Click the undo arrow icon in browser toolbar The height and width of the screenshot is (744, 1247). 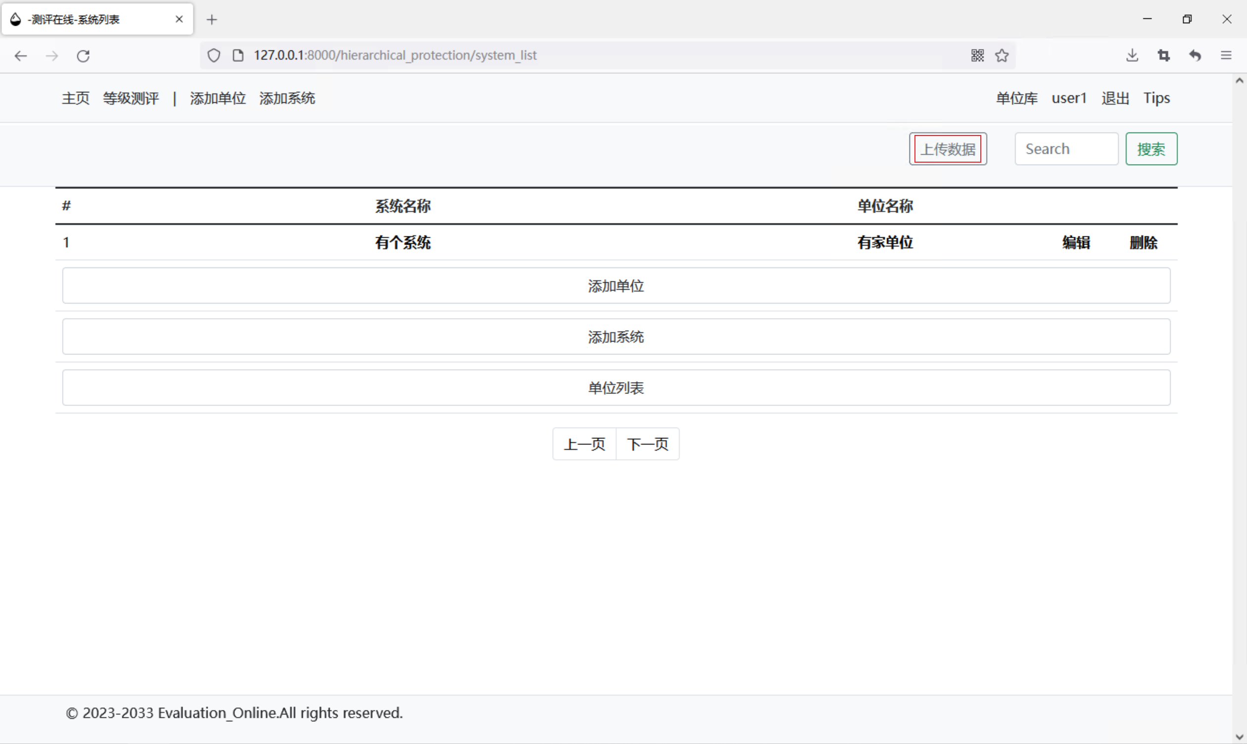click(1195, 55)
